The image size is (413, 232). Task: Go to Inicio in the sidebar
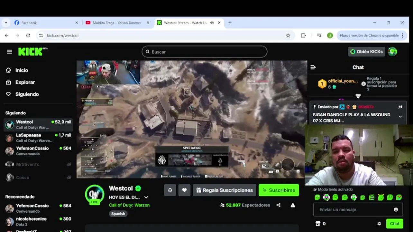pos(17,70)
